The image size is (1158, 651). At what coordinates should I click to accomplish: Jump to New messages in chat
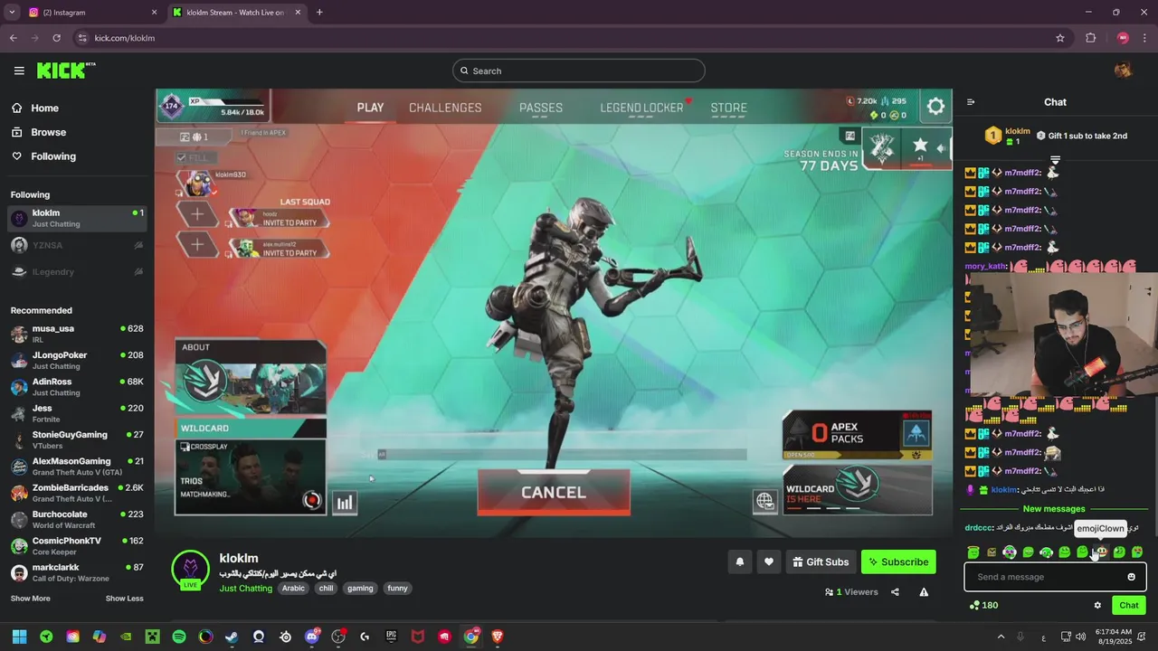(x=1054, y=509)
